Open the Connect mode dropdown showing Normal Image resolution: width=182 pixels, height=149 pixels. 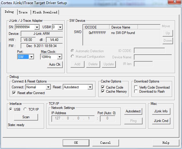48,87
